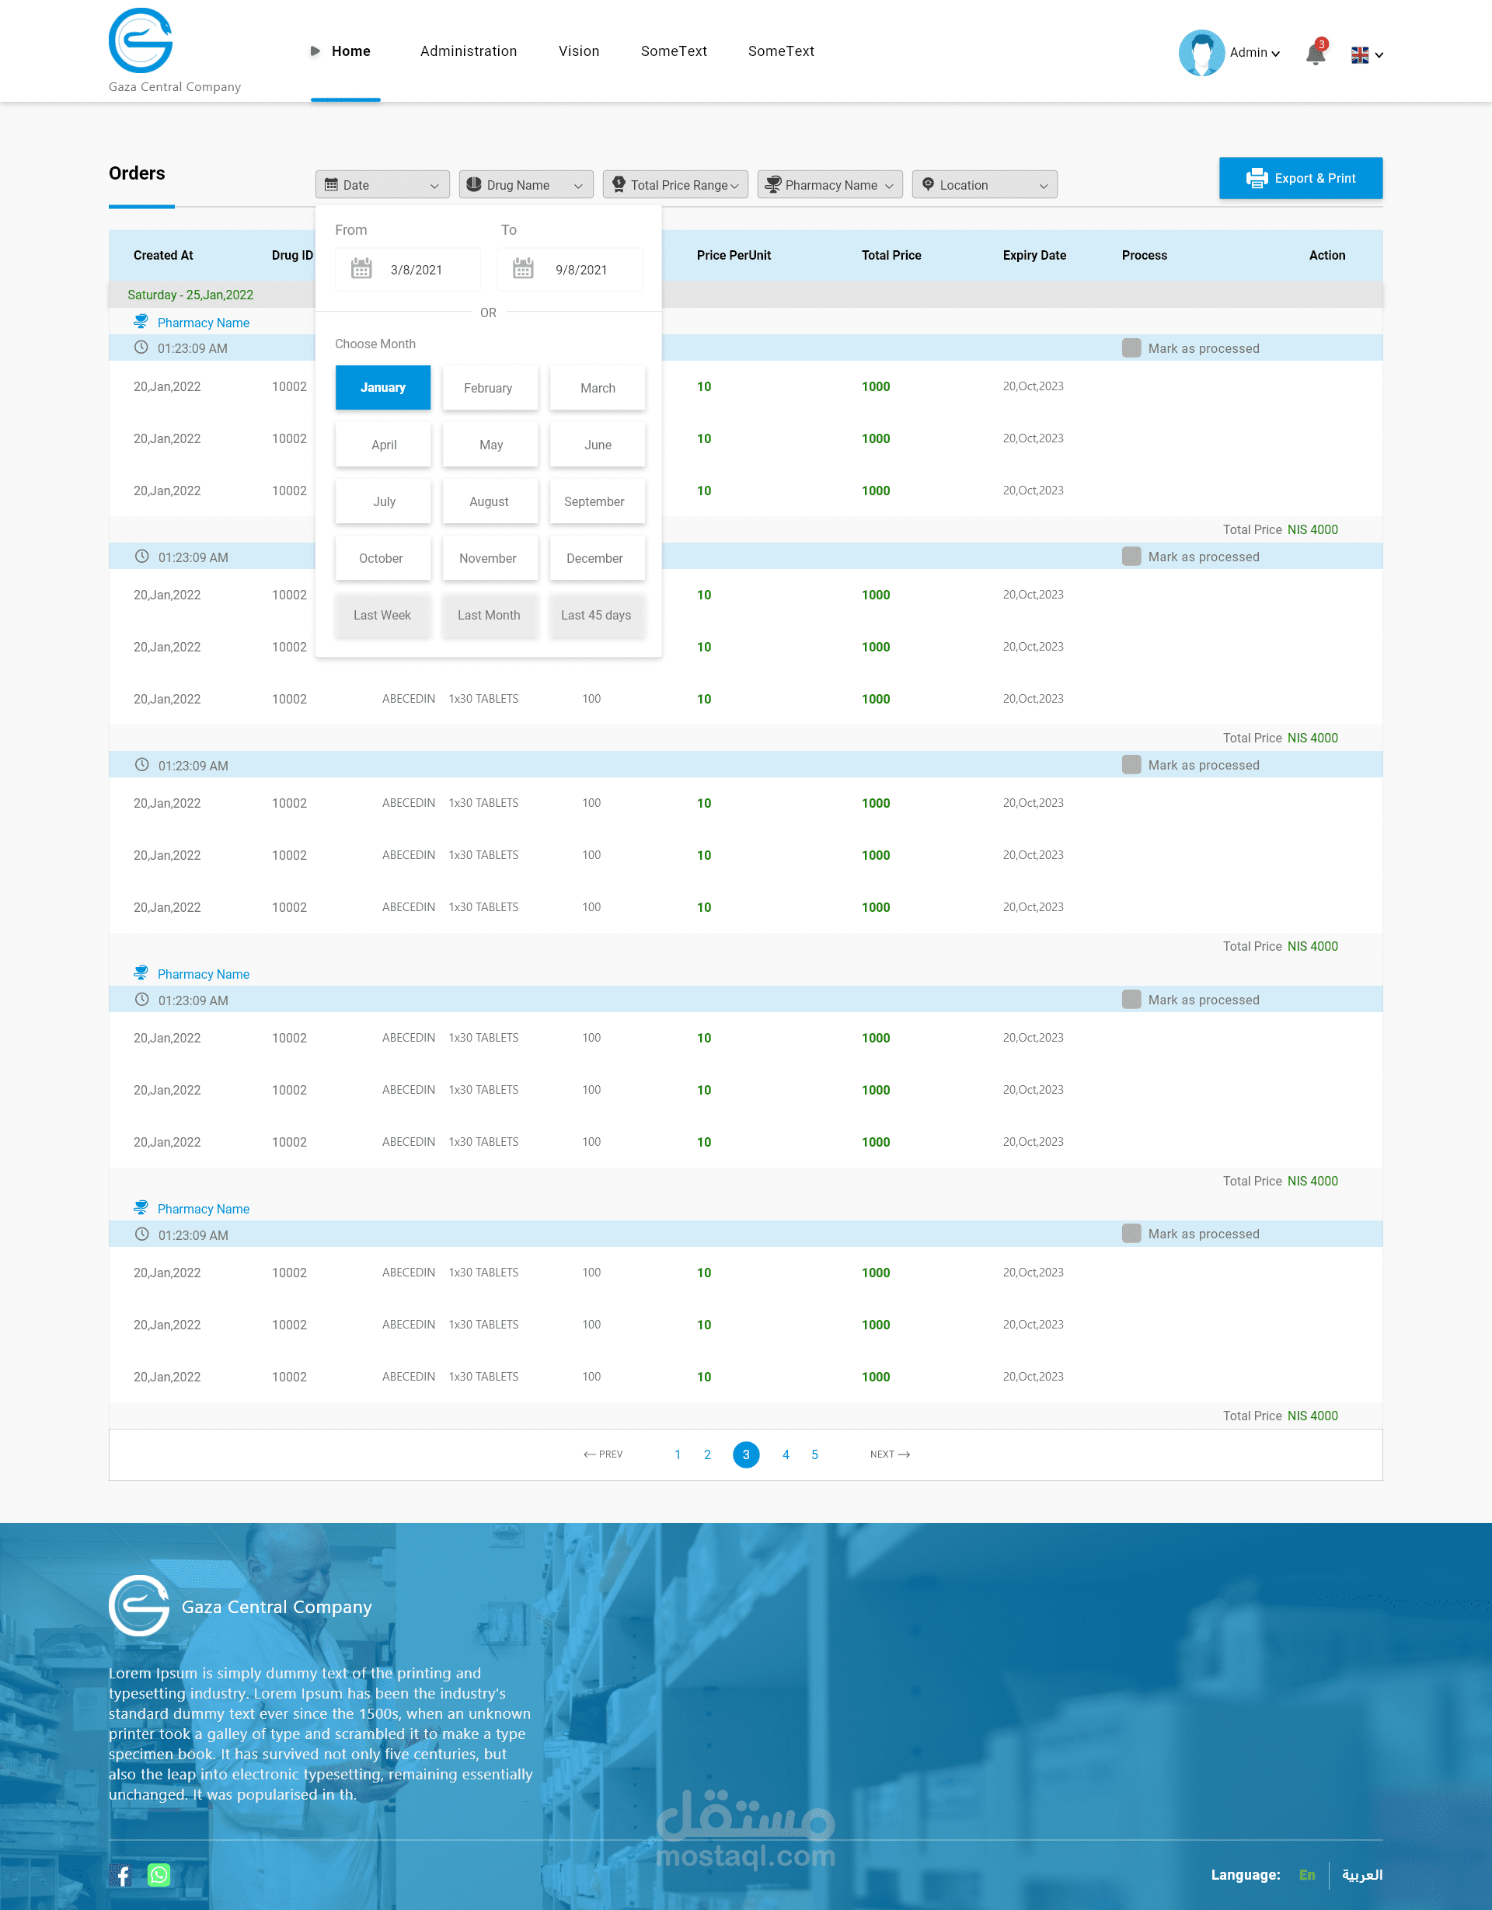Open the Total Price Range dropdown
1492x1910 pixels.
[x=675, y=184]
